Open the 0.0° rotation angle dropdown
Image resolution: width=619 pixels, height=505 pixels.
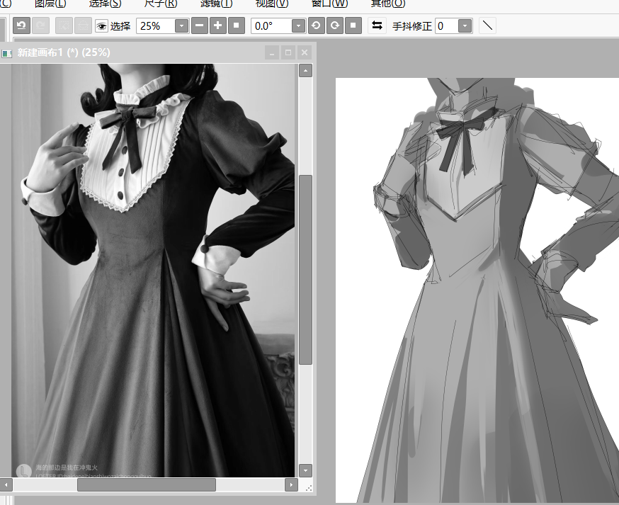pyautogui.click(x=298, y=26)
